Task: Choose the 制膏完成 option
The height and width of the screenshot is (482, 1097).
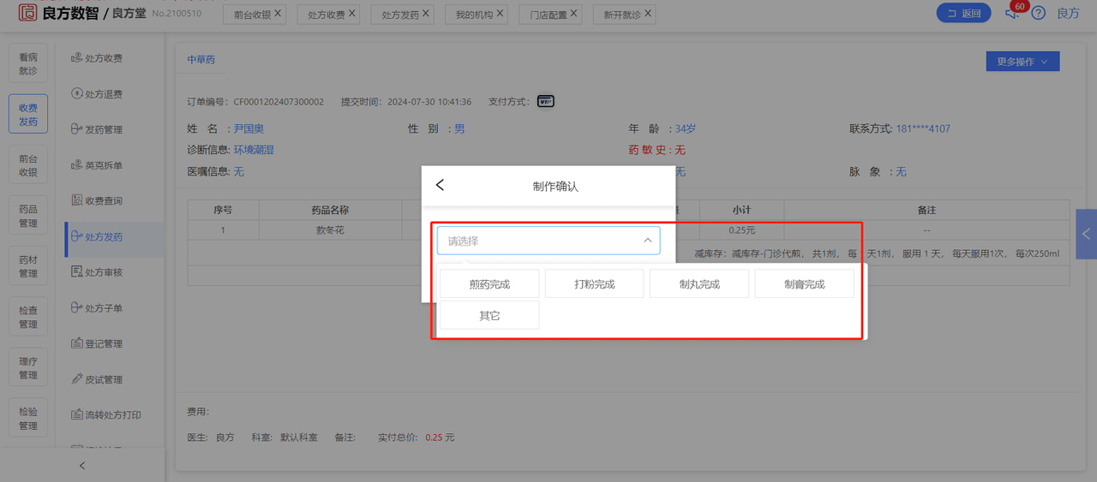Action: coord(804,284)
